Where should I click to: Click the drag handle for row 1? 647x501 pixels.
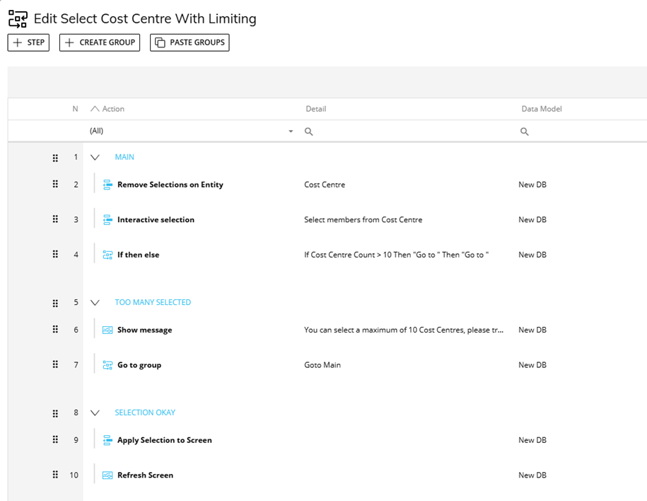tap(55, 158)
